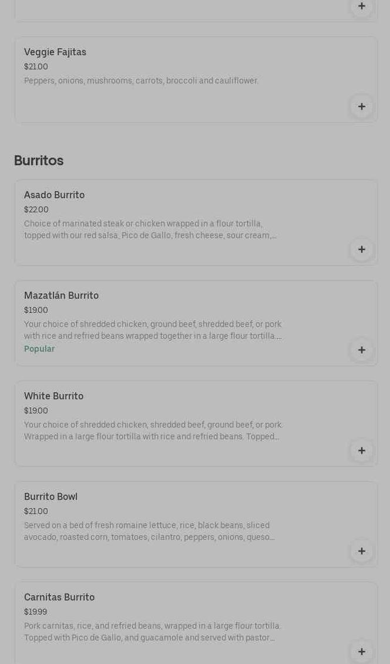Select the Carnitas Burrito title

(x=59, y=598)
